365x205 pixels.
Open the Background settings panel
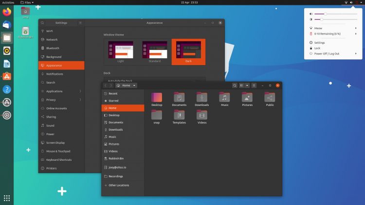[x=61, y=57]
